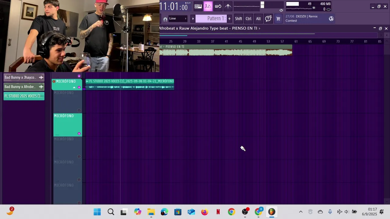Open the help chat bubble icon

pyautogui.click(x=268, y=19)
